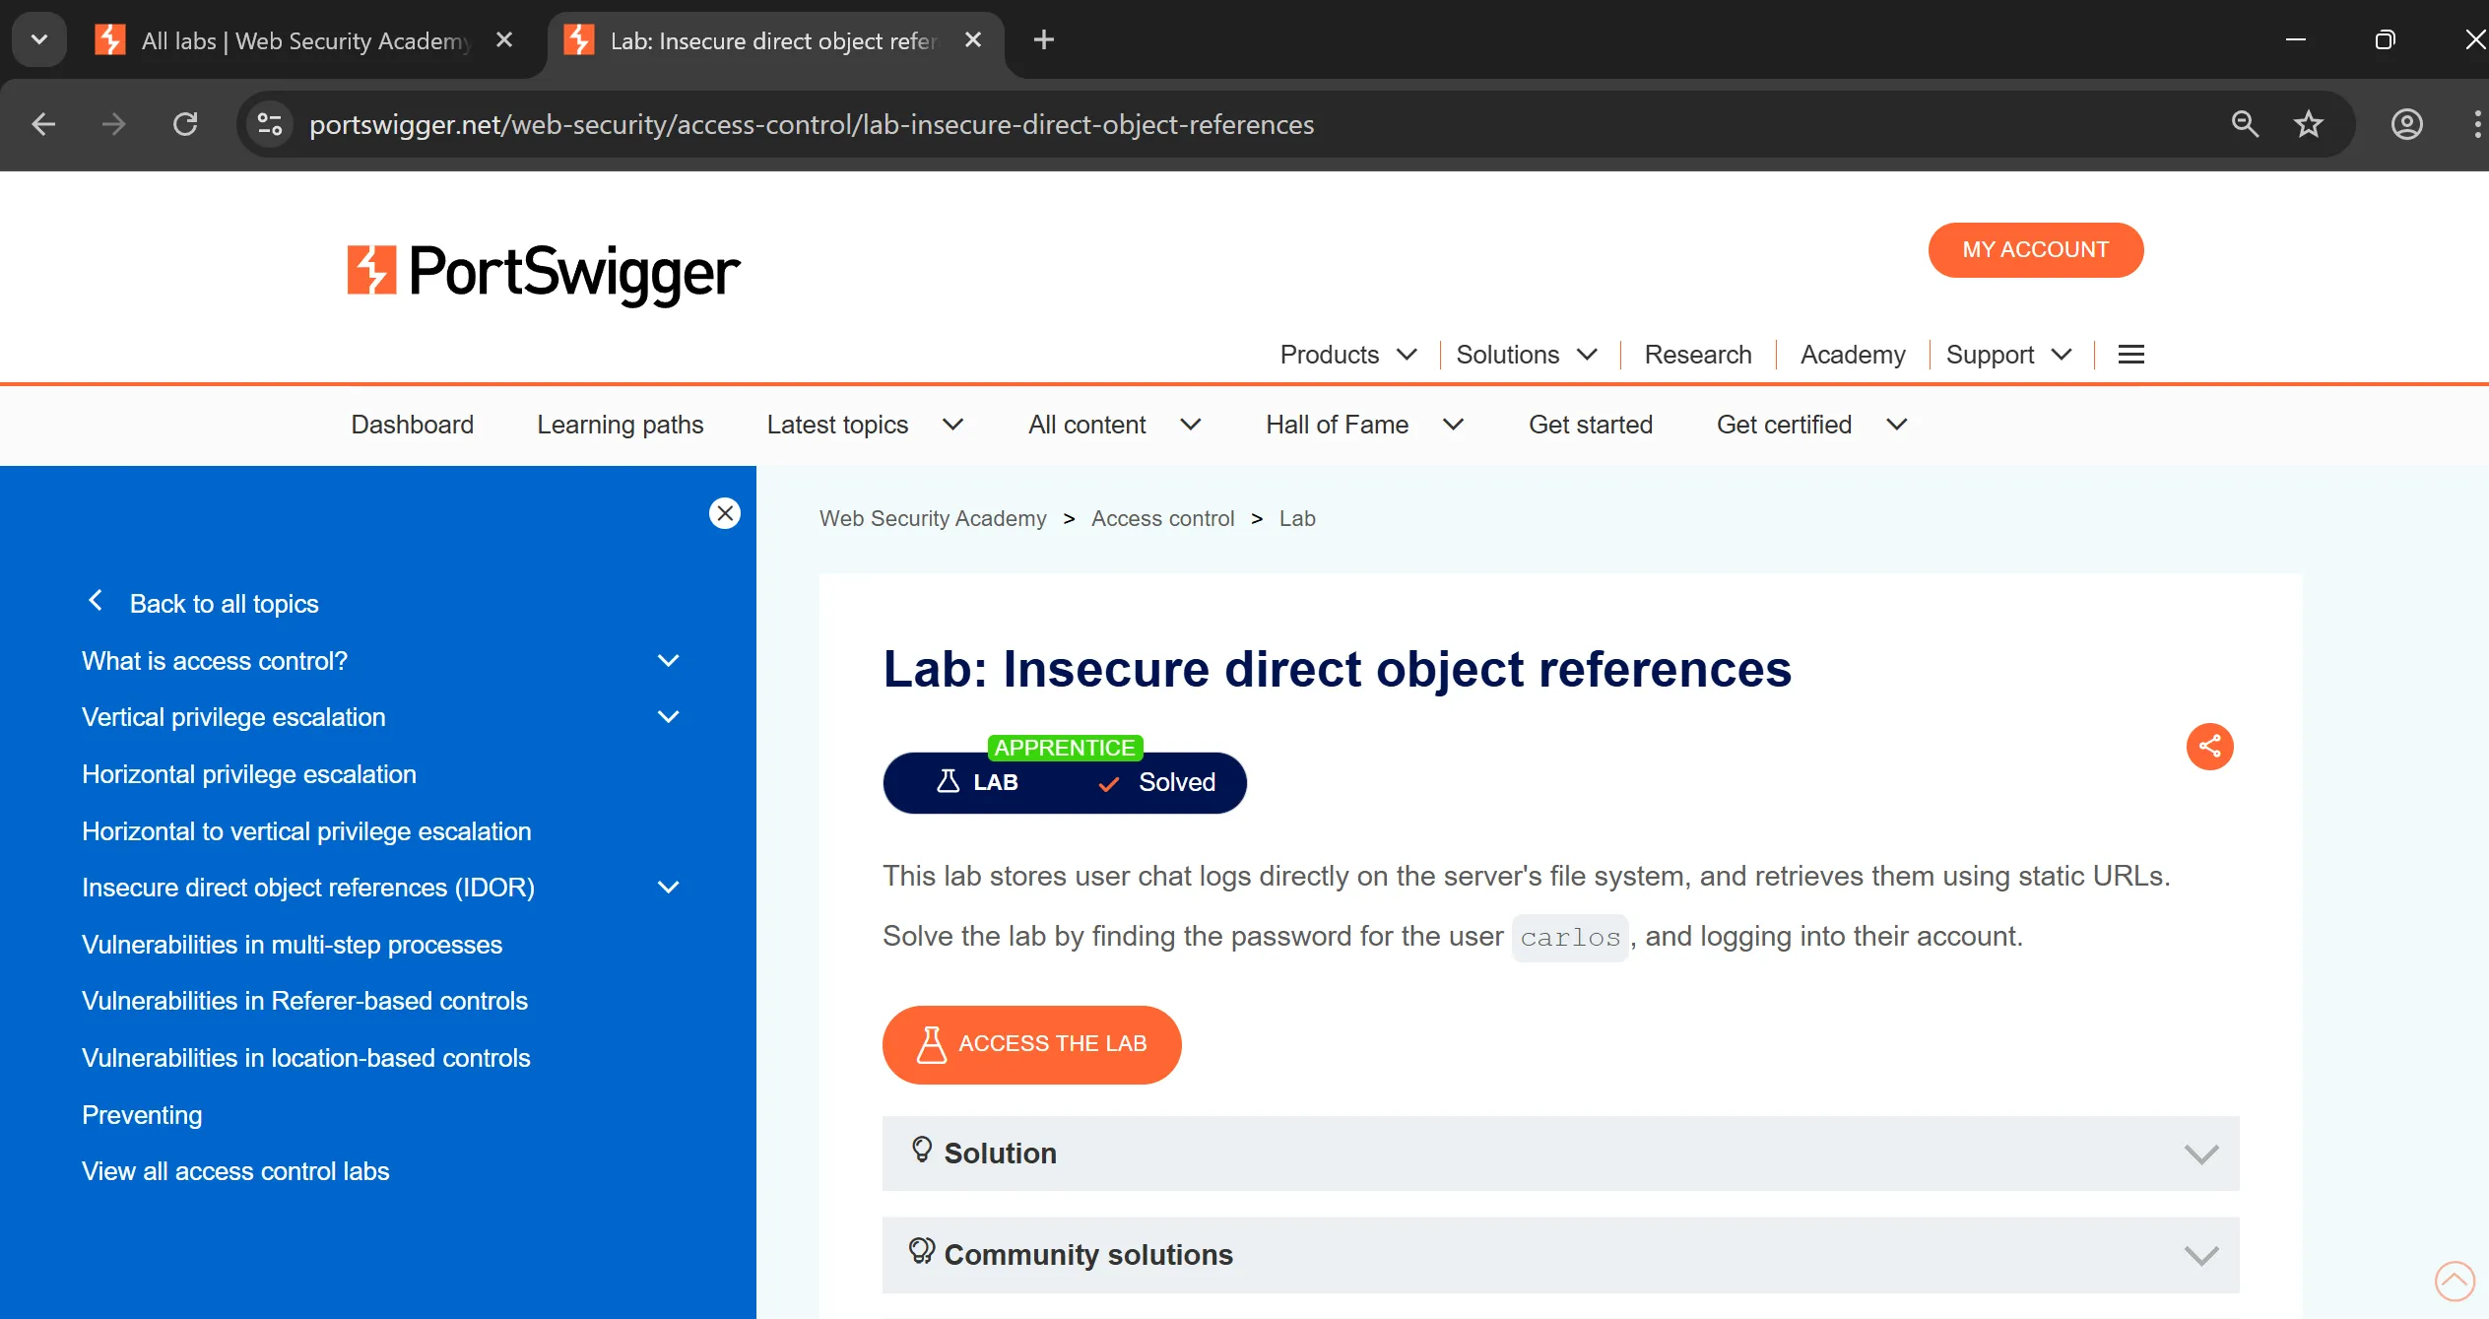Click the browser address bar URL

(x=812, y=125)
